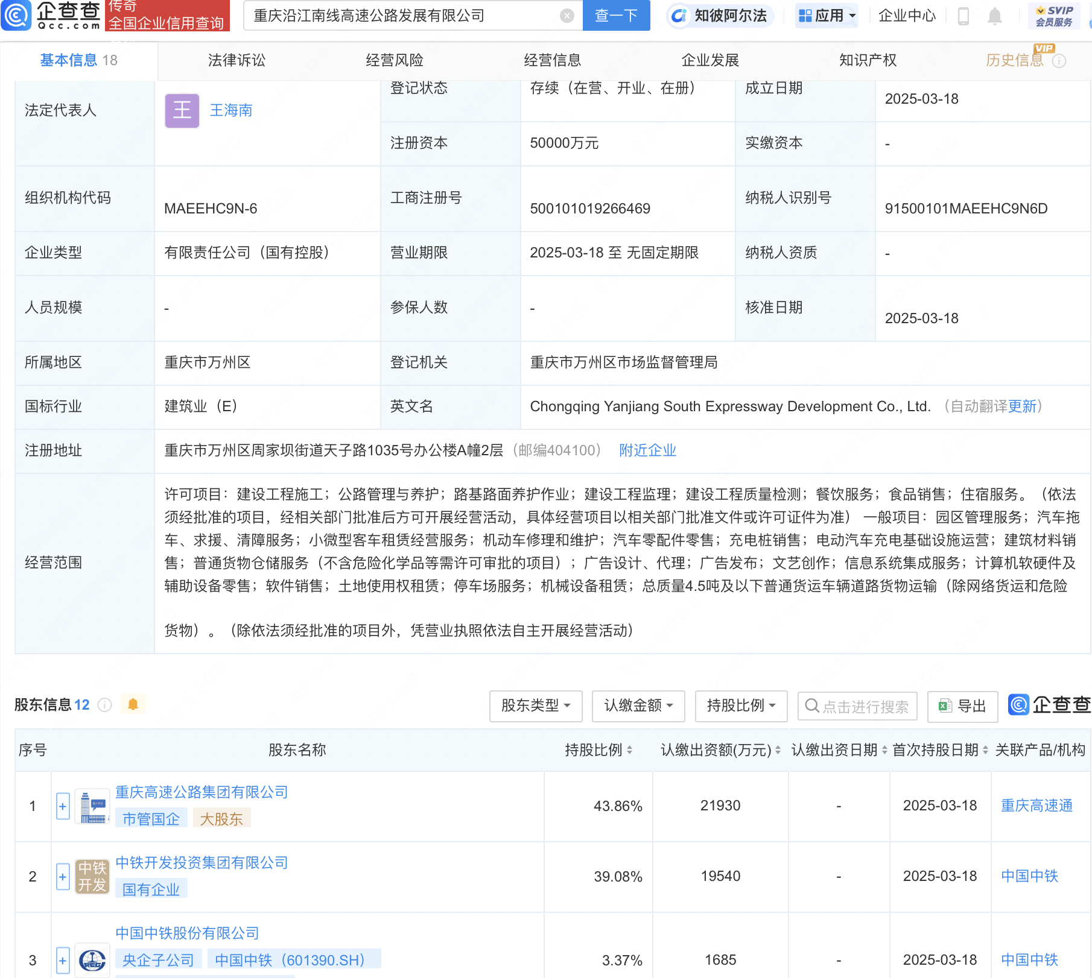Viewport: 1092px width, 978px height.
Task: Open 重庆高速公路集团有限公司 shareholder link
Action: pos(202,792)
